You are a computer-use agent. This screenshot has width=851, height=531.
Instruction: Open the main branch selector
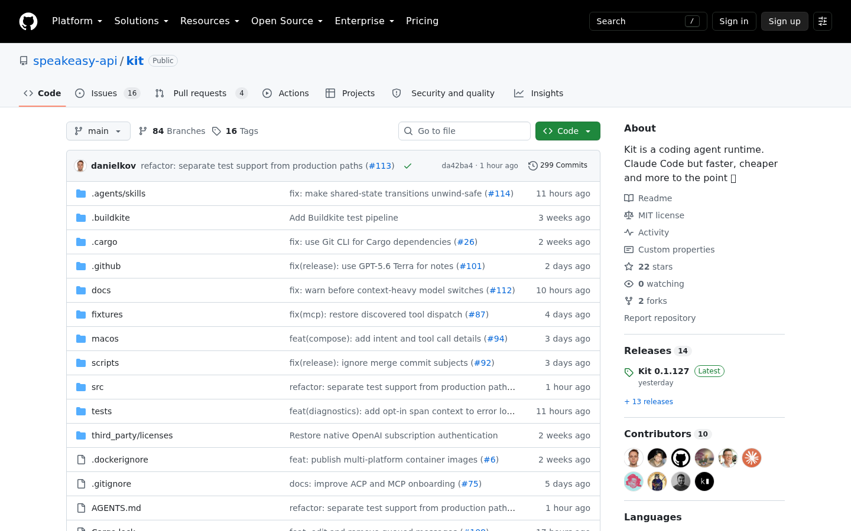pos(98,131)
